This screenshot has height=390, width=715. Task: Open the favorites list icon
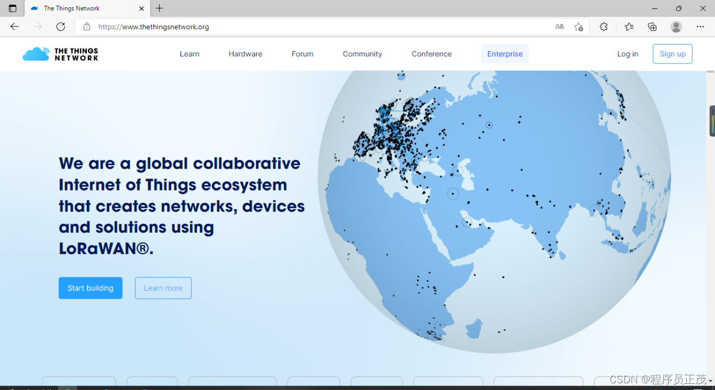tap(629, 26)
